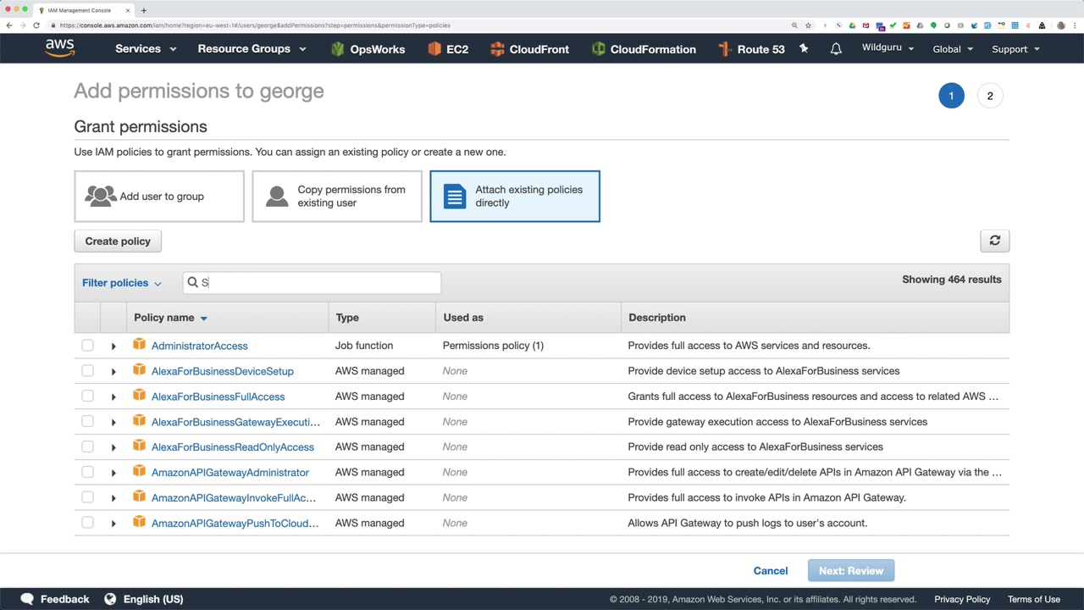The height and width of the screenshot is (610, 1084).
Task: Open the Services menu
Action: tap(146, 49)
